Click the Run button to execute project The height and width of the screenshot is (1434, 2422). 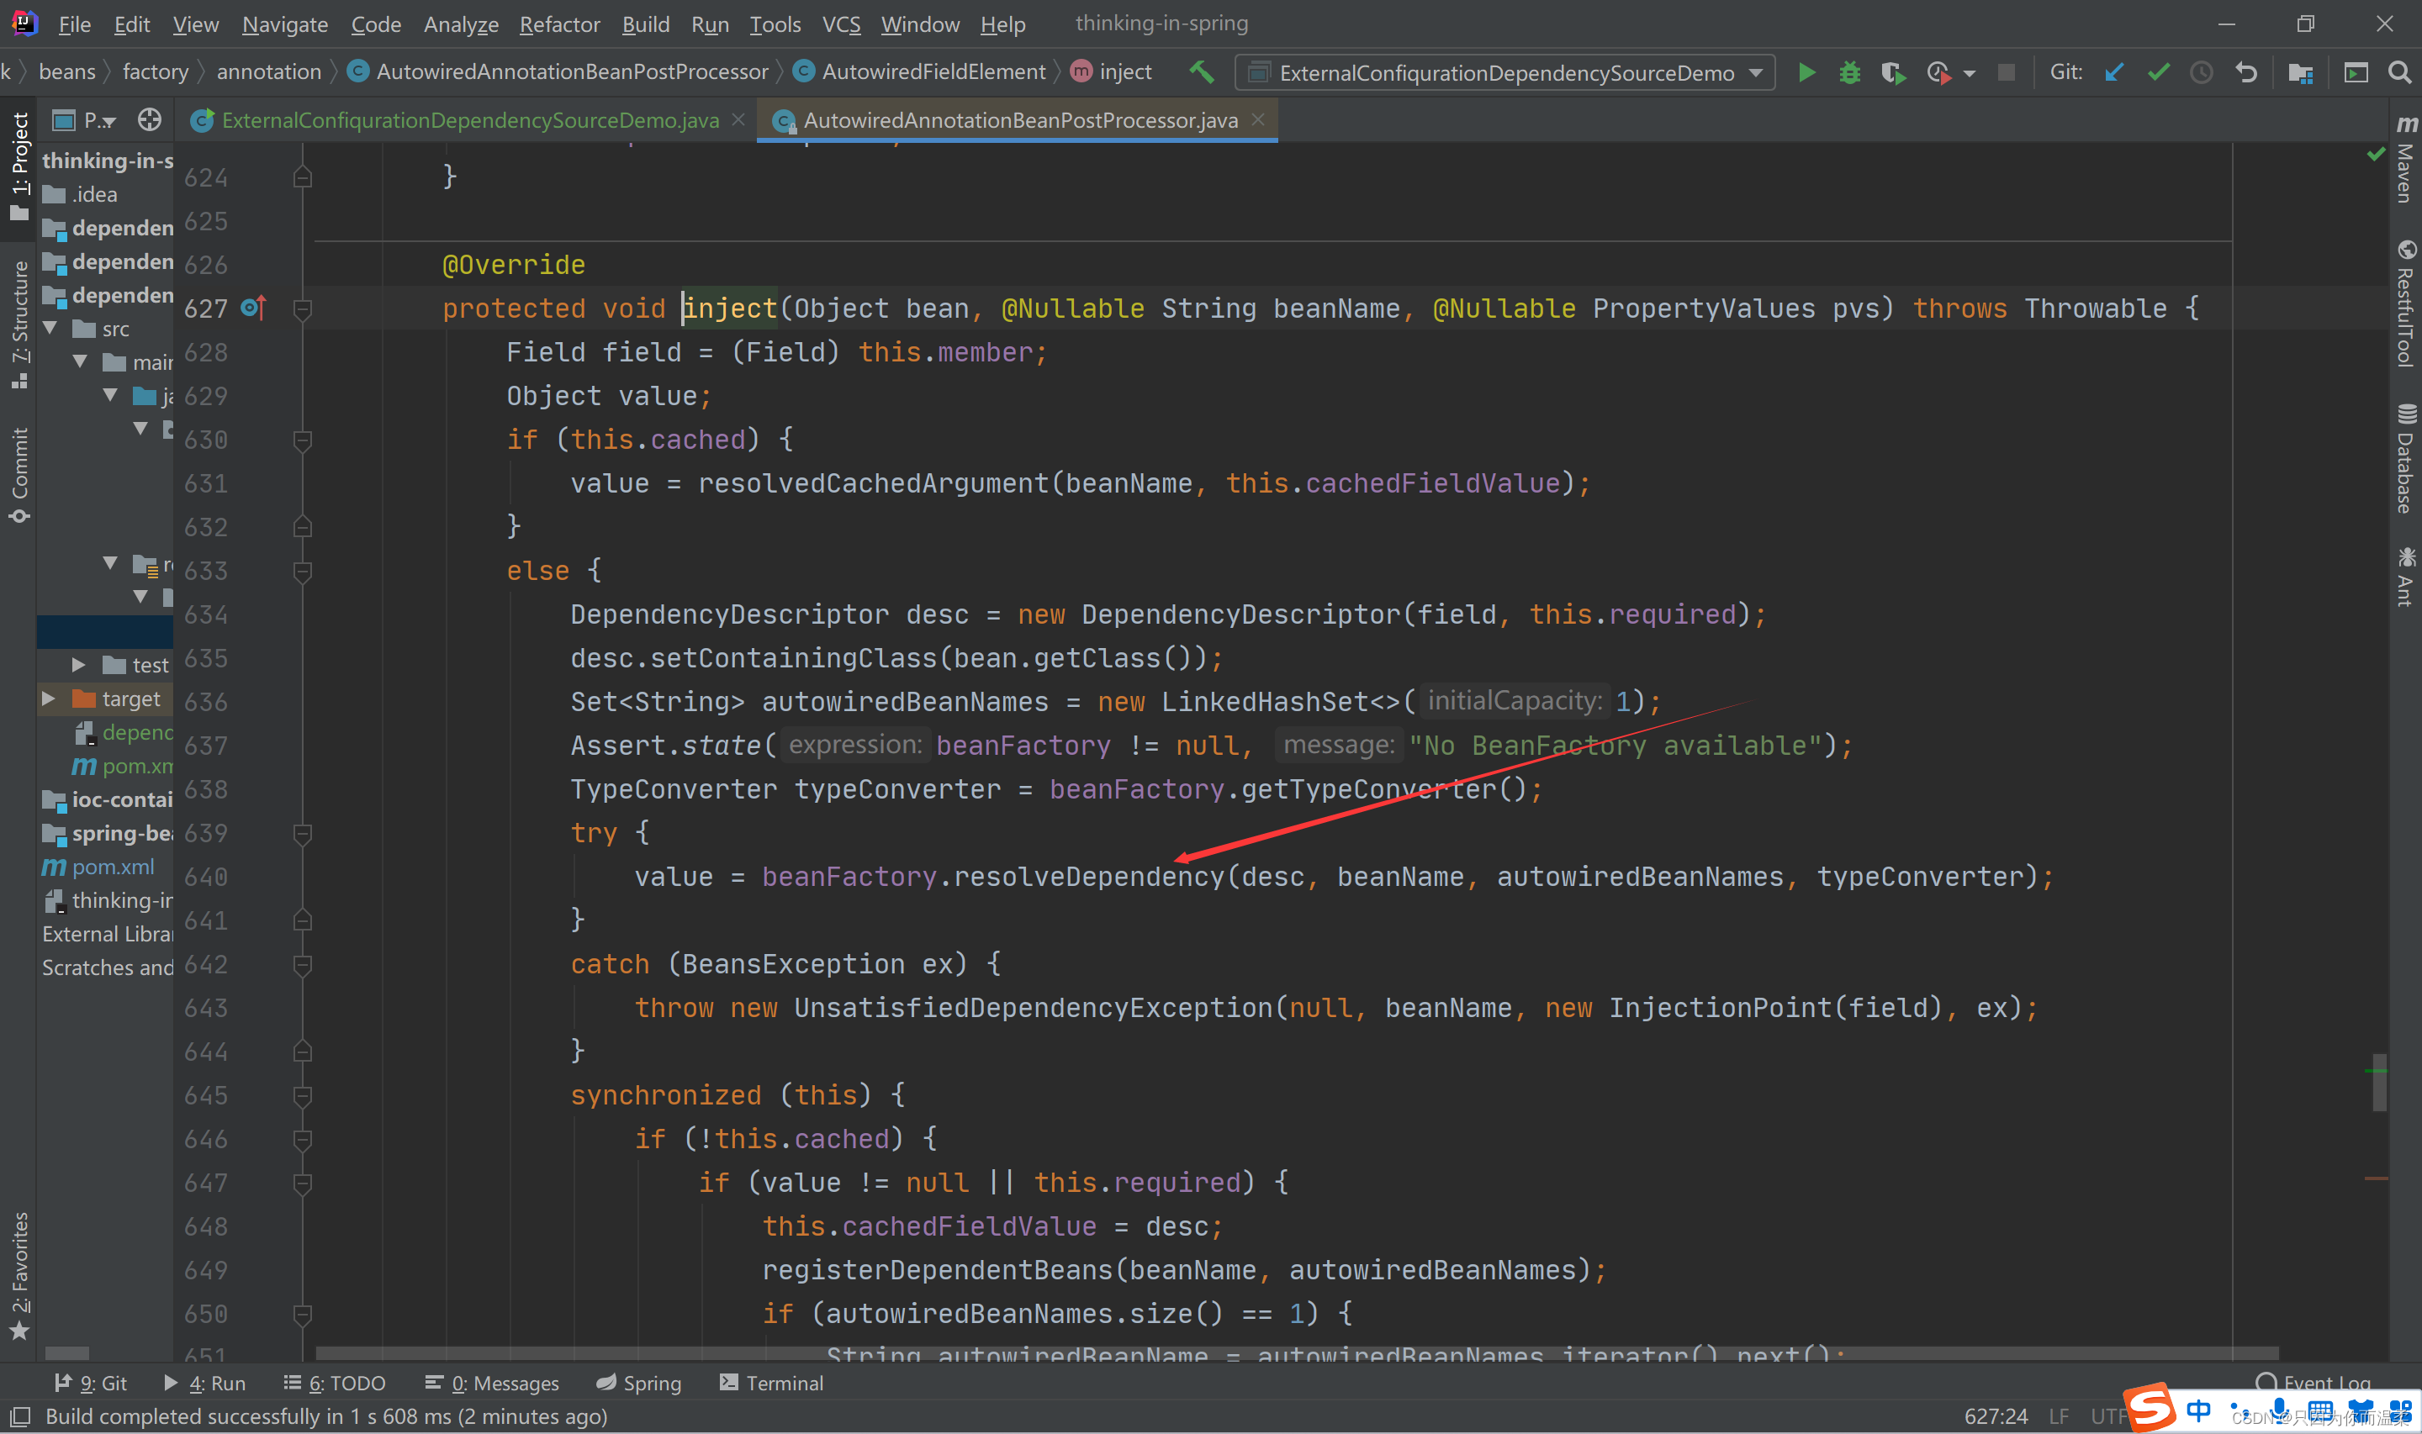[1806, 70]
